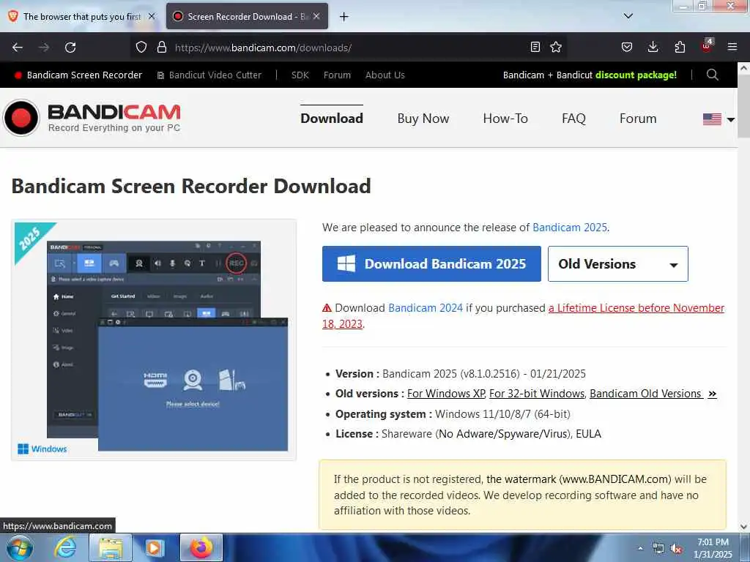
Task: Open the site search magnifier icon
Action: coord(712,75)
